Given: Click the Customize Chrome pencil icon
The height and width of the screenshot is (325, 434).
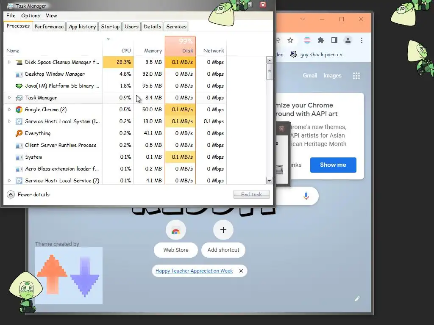Looking at the screenshot, I should 357,299.
